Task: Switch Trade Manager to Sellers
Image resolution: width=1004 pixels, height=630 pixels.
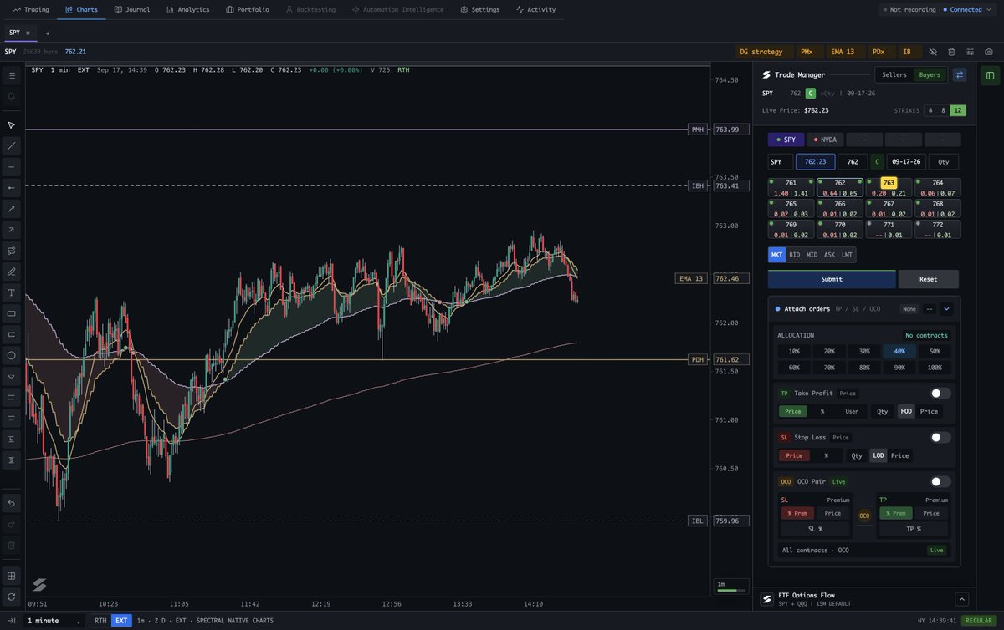Action: pos(894,74)
